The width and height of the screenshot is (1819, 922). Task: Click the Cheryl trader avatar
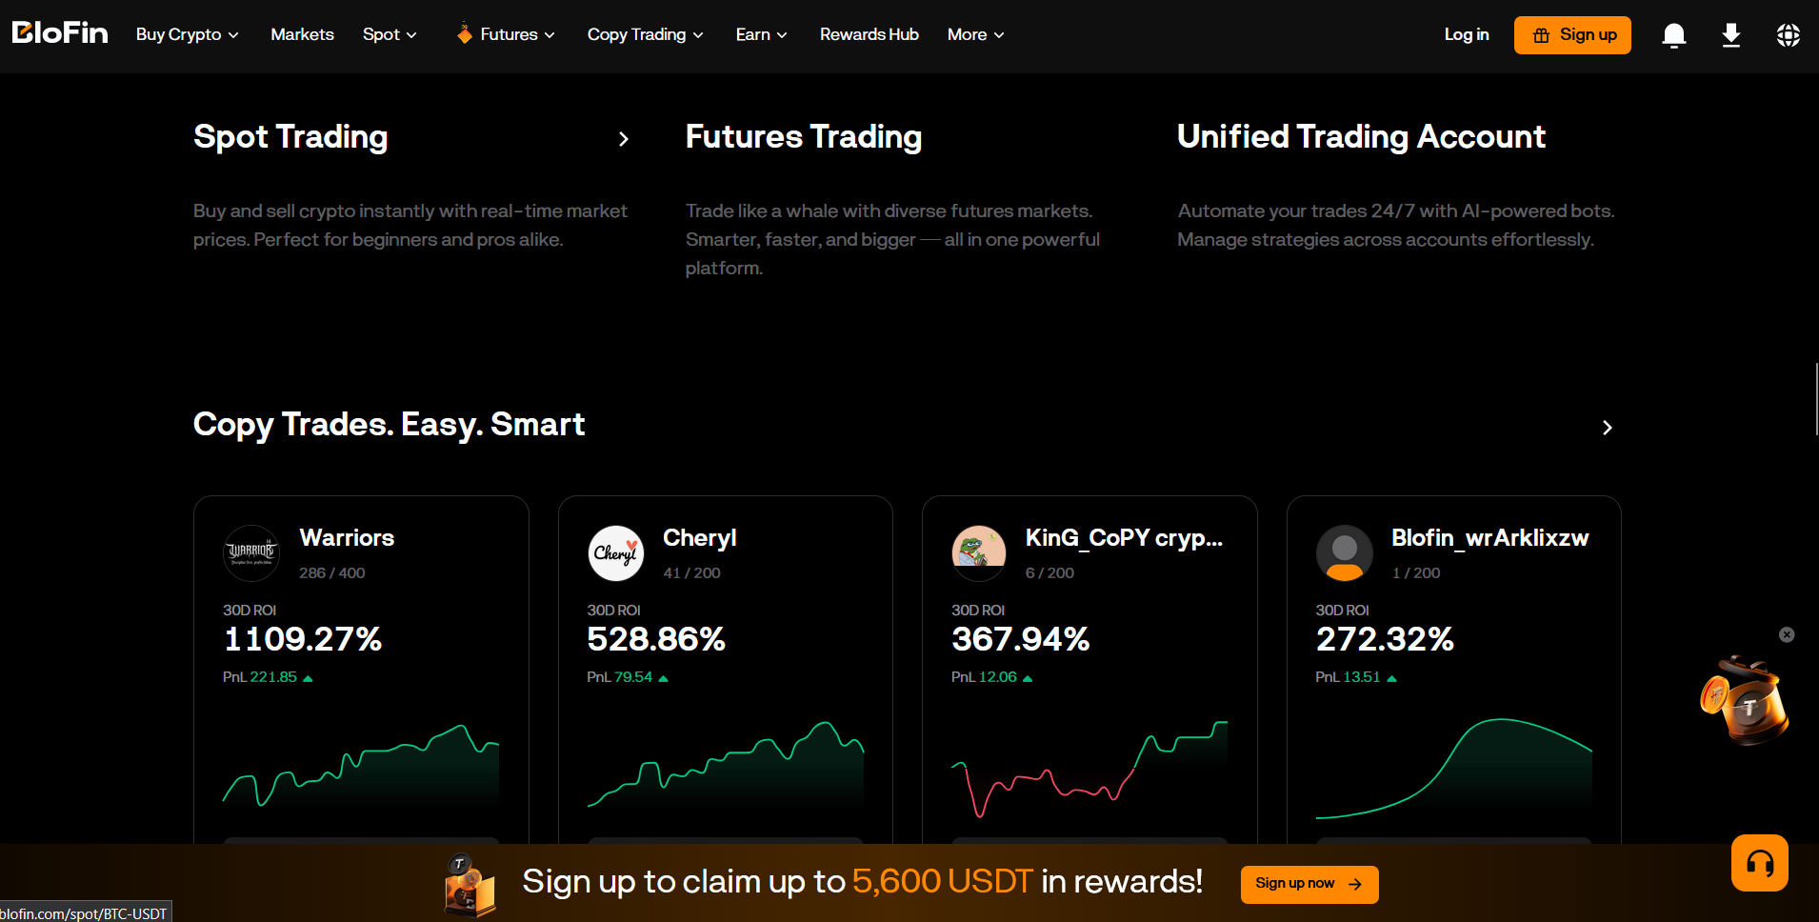pyautogui.click(x=616, y=552)
